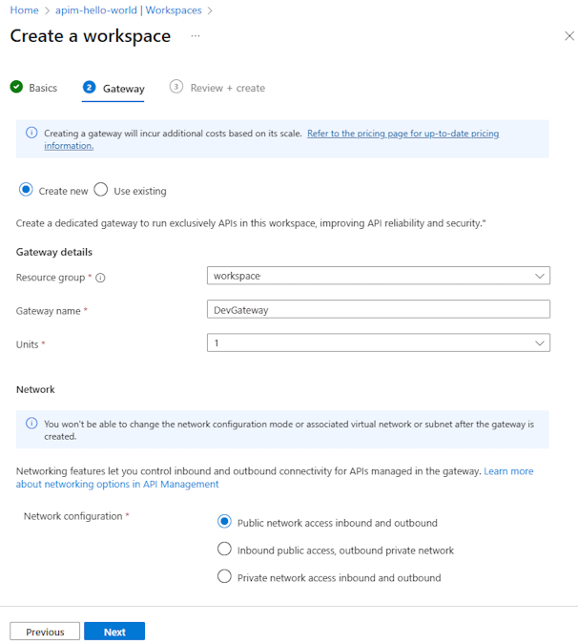Open the Units dropdown

(x=379, y=343)
